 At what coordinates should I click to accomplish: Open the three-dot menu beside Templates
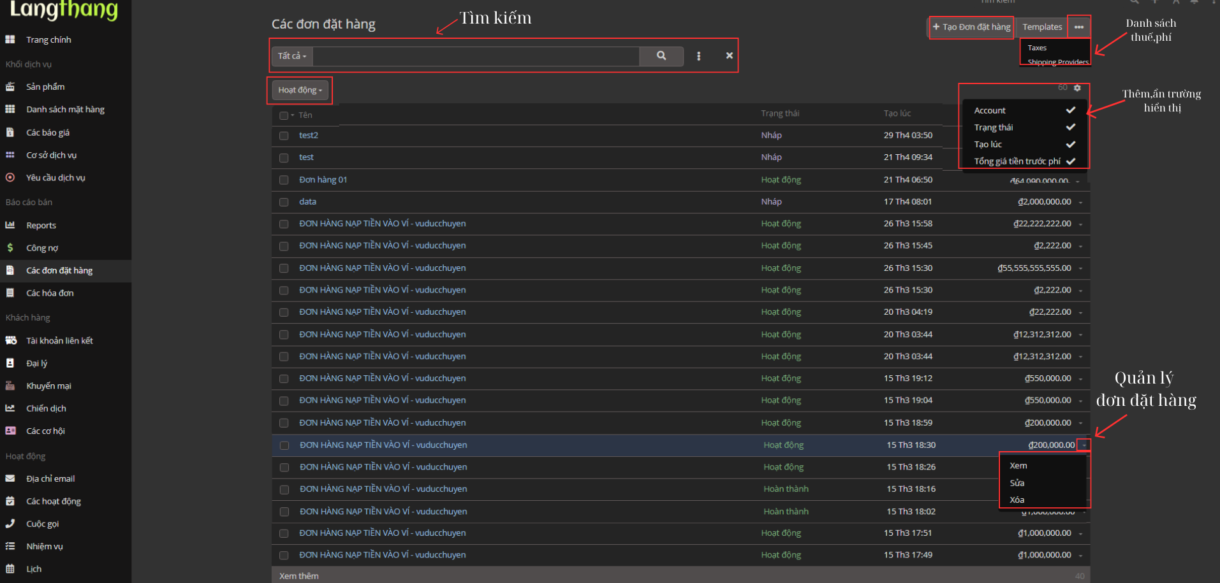tap(1078, 27)
